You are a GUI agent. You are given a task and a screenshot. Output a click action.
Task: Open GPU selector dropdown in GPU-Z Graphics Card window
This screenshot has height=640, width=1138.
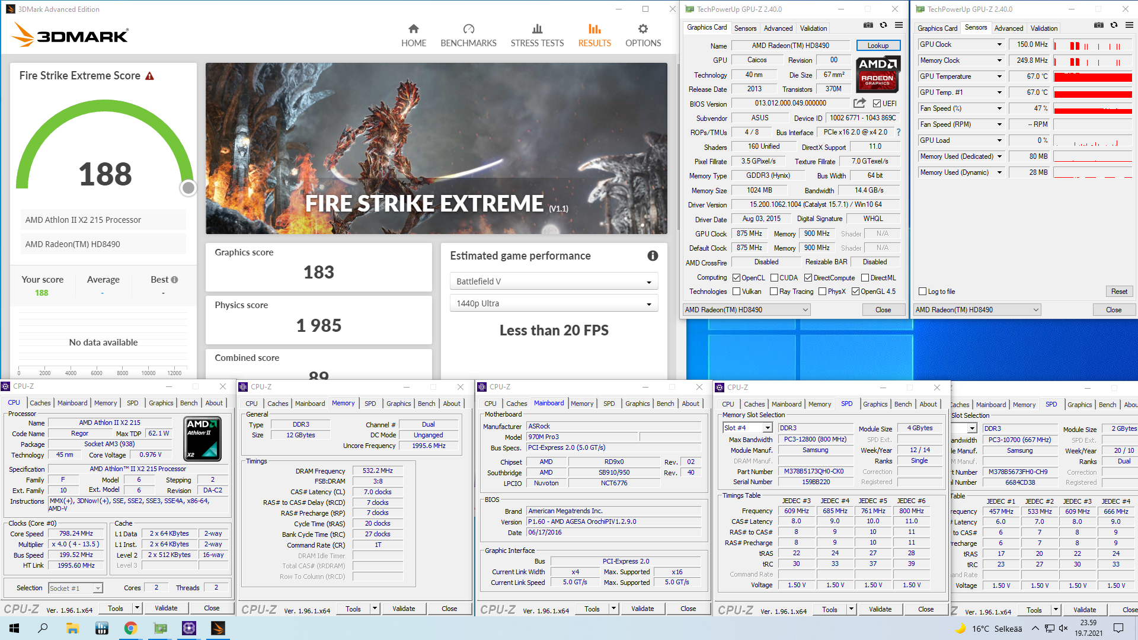[x=746, y=310]
